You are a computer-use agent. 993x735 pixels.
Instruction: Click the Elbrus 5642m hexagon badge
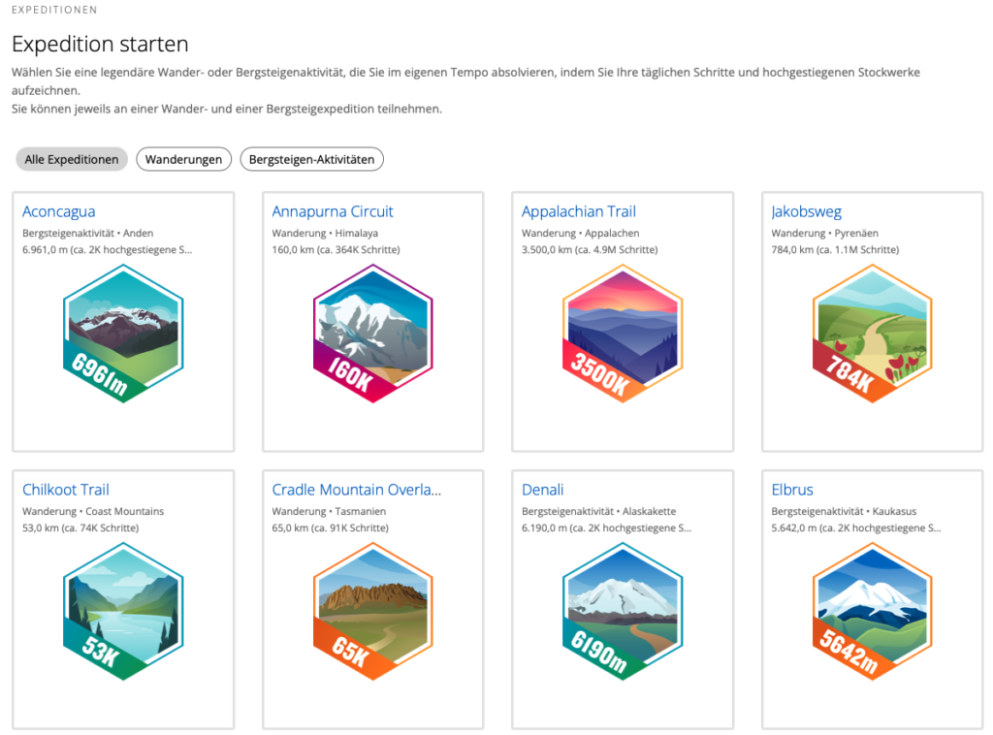[x=872, y=612]
